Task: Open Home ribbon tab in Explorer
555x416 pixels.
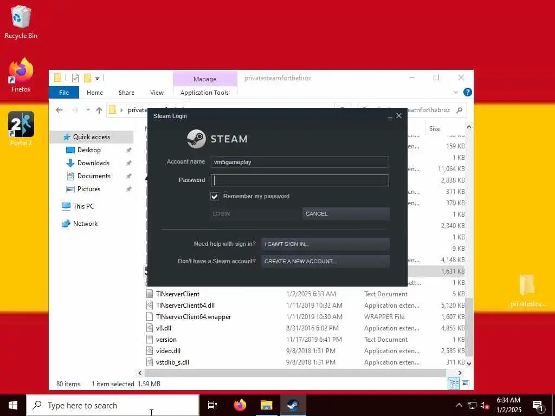Action: (x=95, y=93)
